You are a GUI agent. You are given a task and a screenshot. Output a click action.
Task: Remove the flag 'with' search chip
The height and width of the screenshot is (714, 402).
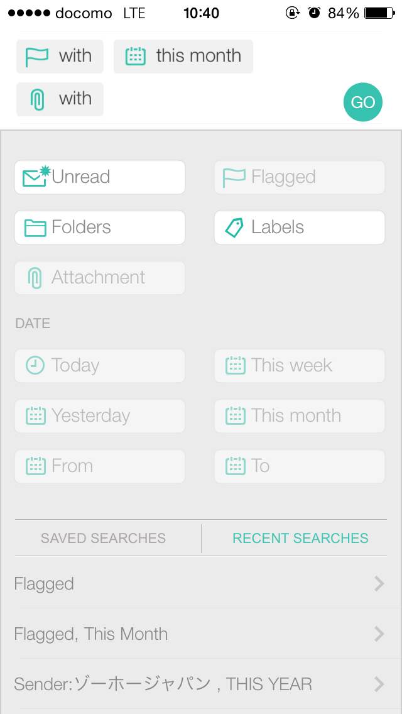(x=60, y=57)
